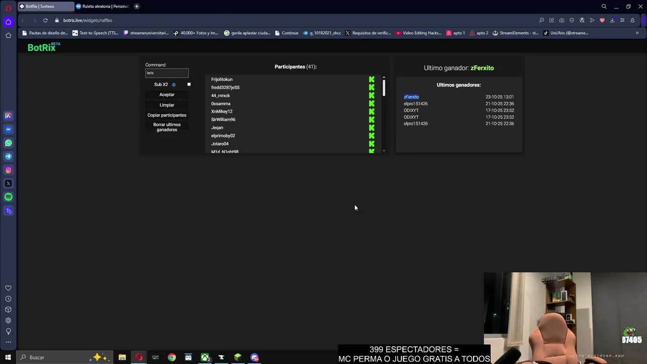The width and height of the screenshot is (647, 364).
Task: Click the participants list scrollbar thumb
Action: tap(384, 87)
